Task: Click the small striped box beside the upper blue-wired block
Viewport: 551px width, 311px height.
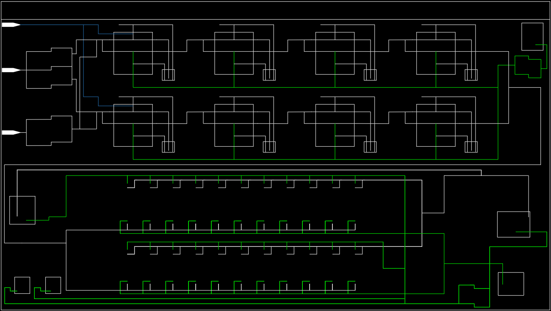Action: tap(168, 75)
